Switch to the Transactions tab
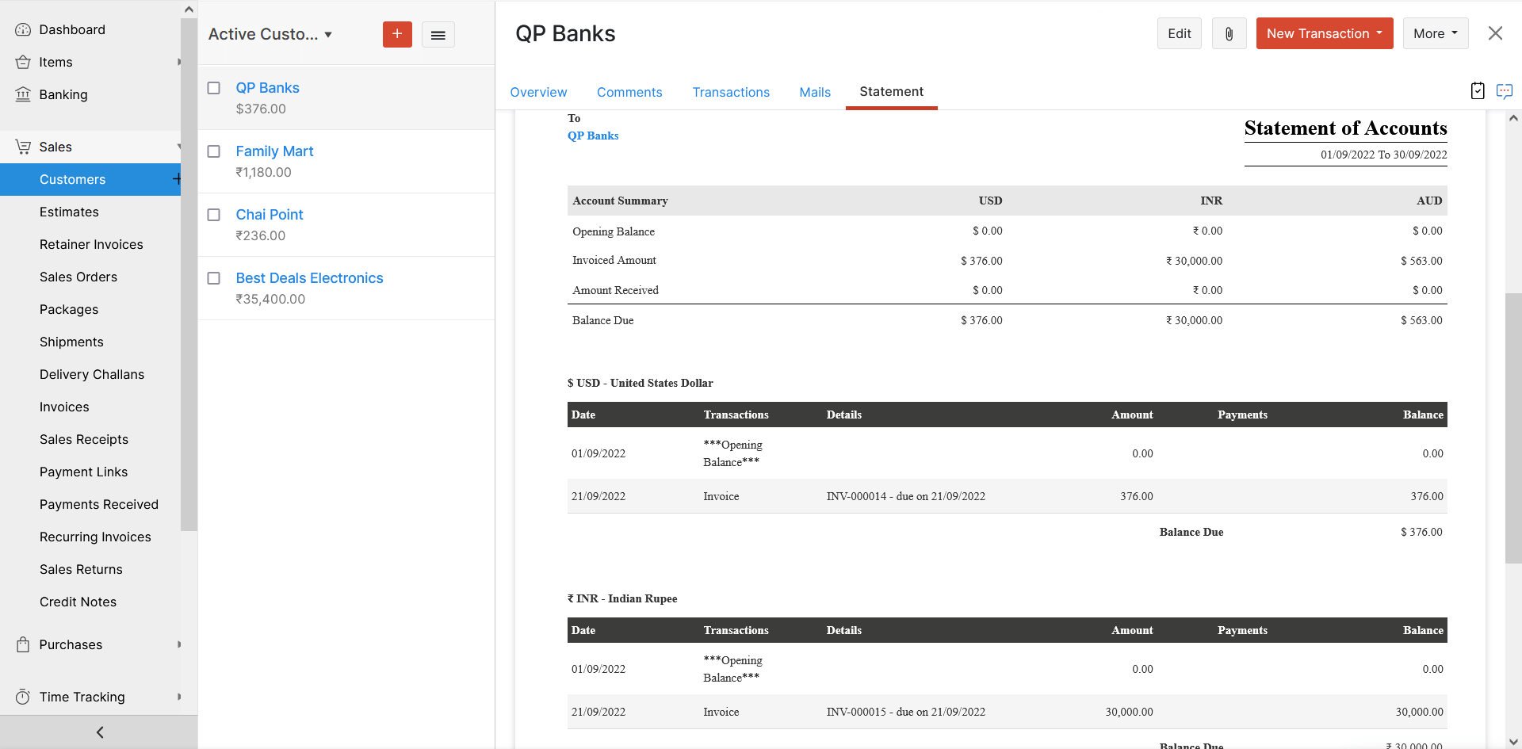Image resolution: width=1522 pixels, height=749 pixels. (731, 92)
